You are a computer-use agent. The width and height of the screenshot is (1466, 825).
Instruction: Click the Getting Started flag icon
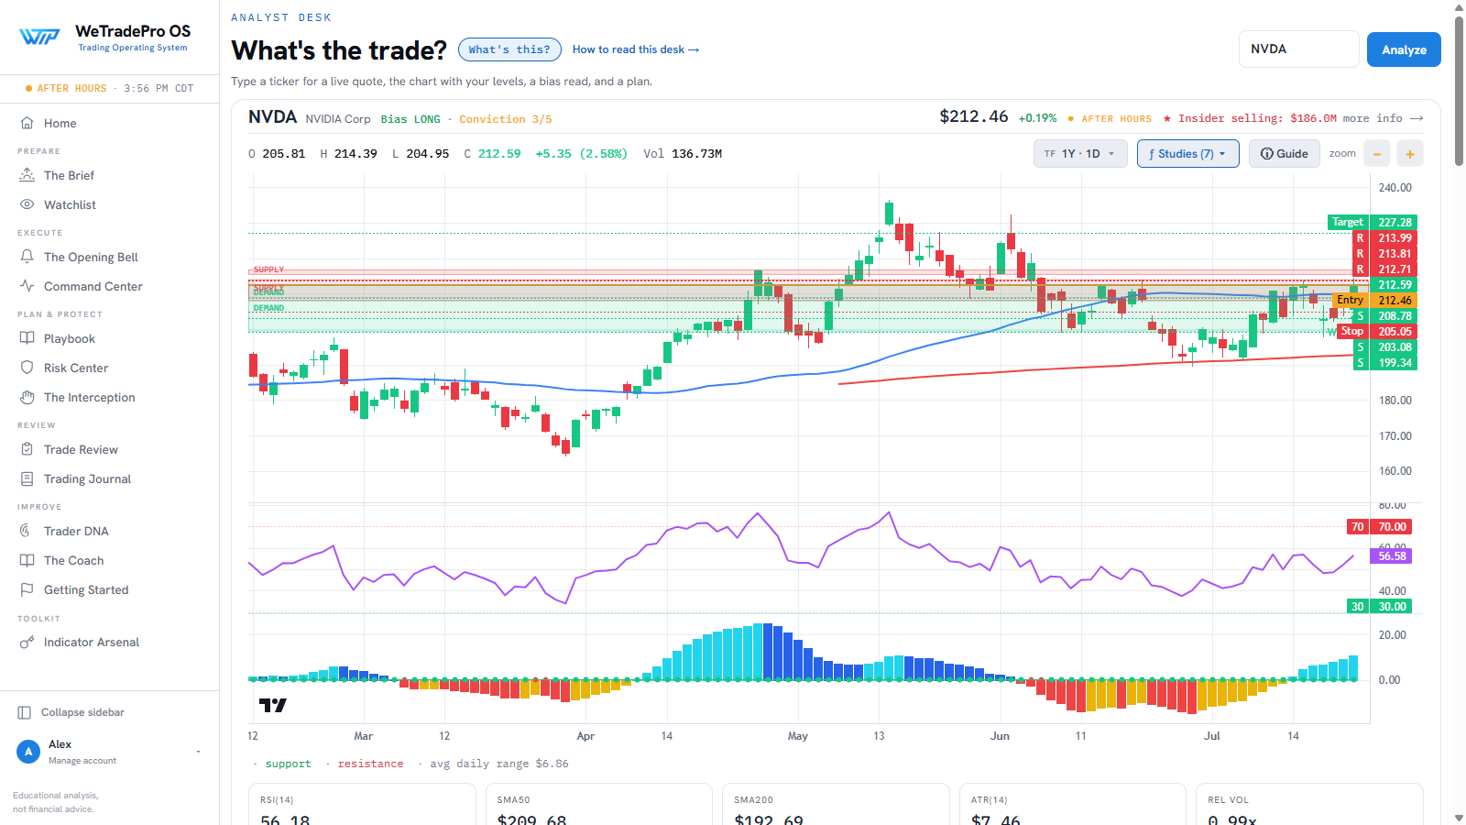[x=27, y=589]
